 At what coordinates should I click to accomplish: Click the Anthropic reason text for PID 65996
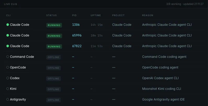coord(167,35)
